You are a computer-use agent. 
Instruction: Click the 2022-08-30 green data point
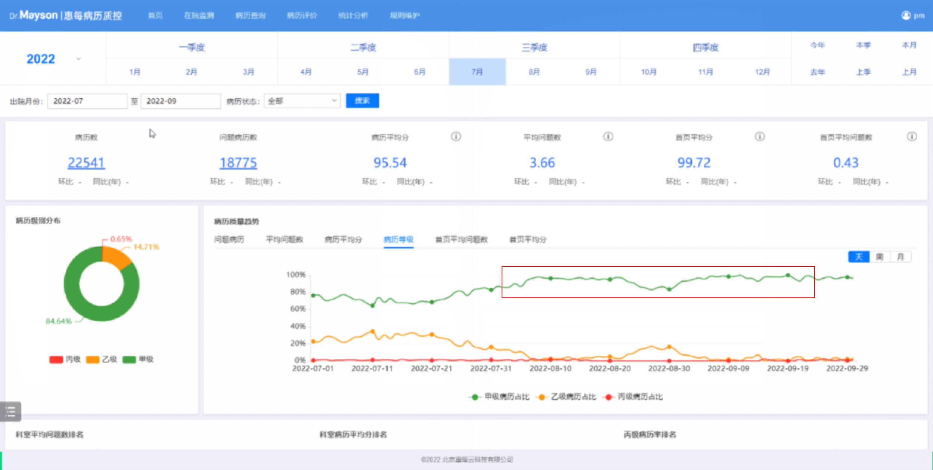point(669,289)
